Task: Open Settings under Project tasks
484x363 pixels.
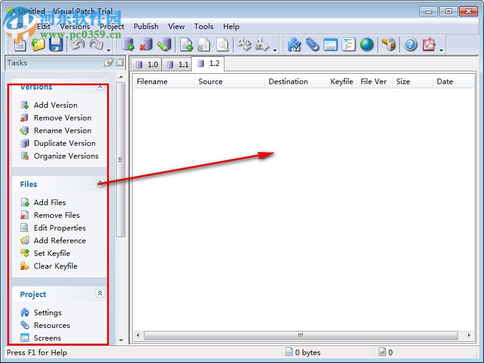Action: click(48, 313)
